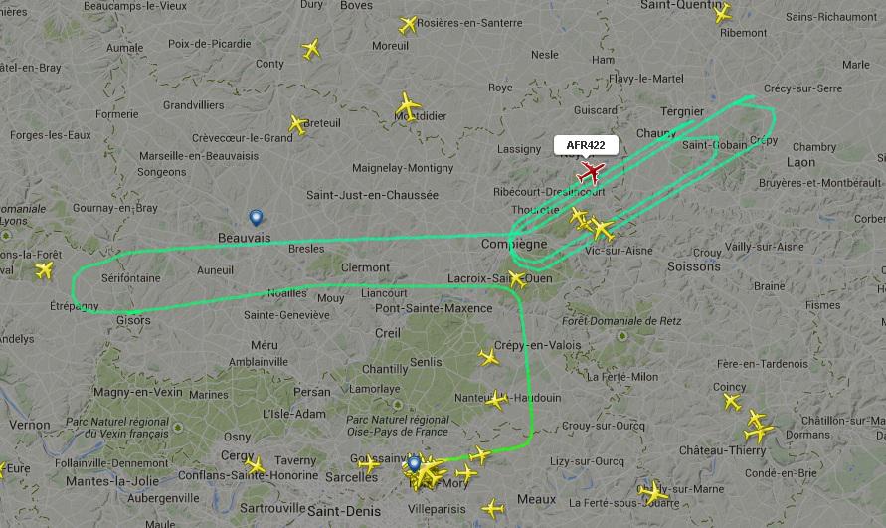
Task: Select the yellow plane near Lacroix-Saint-Ouen
Action: tap(517, 279)
